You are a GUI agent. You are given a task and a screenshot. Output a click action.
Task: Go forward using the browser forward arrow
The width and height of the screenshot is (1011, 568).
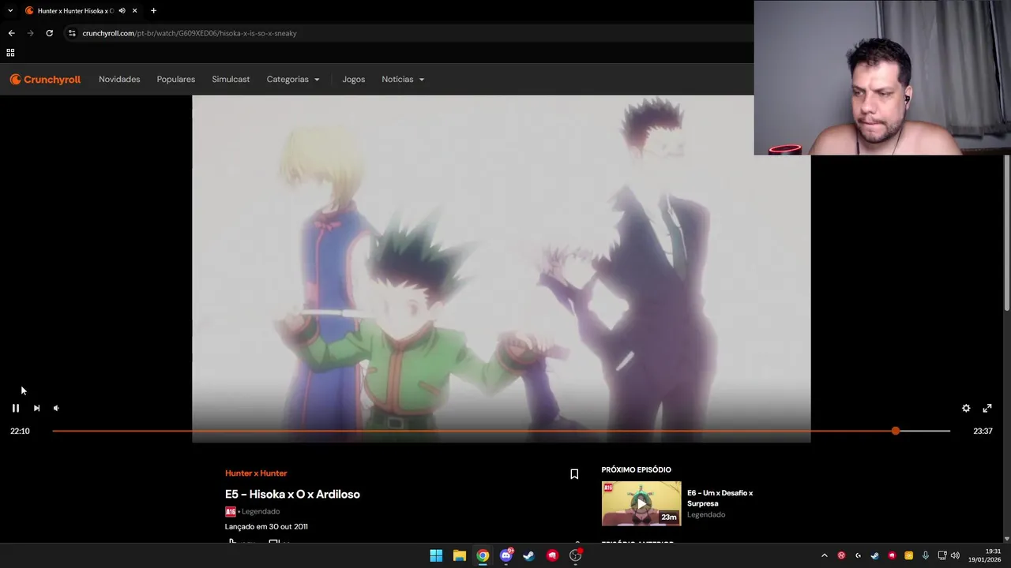30,33
